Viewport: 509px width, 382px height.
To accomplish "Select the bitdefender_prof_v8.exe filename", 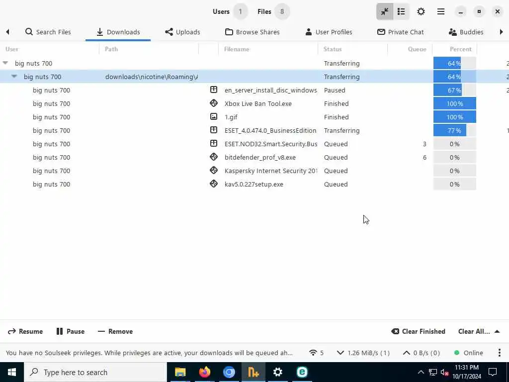I will pyautogui.click(x=260, y=158).
